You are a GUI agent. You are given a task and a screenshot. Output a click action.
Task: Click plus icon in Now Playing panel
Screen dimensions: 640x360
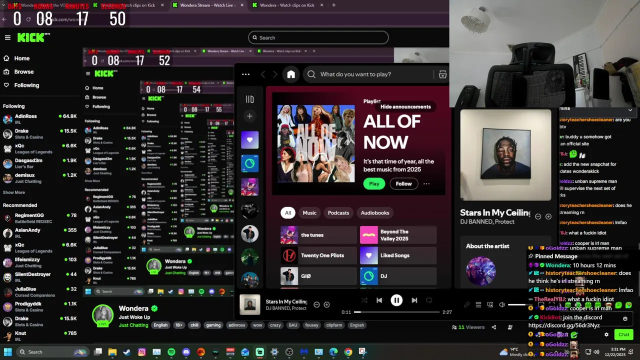tap(548, 216)
